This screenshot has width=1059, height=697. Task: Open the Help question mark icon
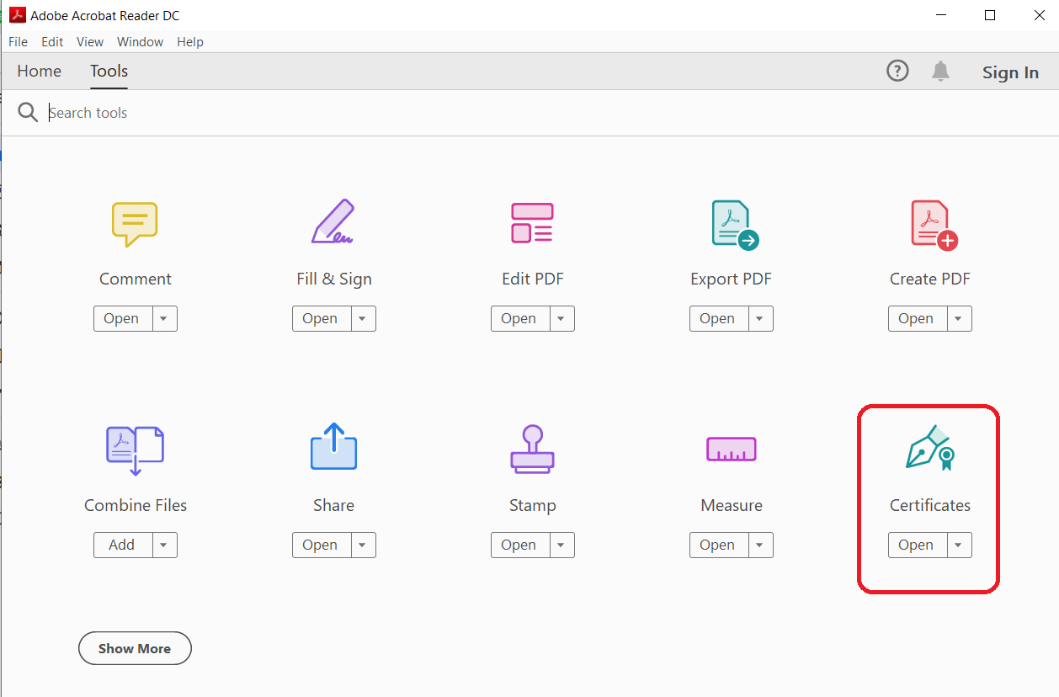pos(898,72)
